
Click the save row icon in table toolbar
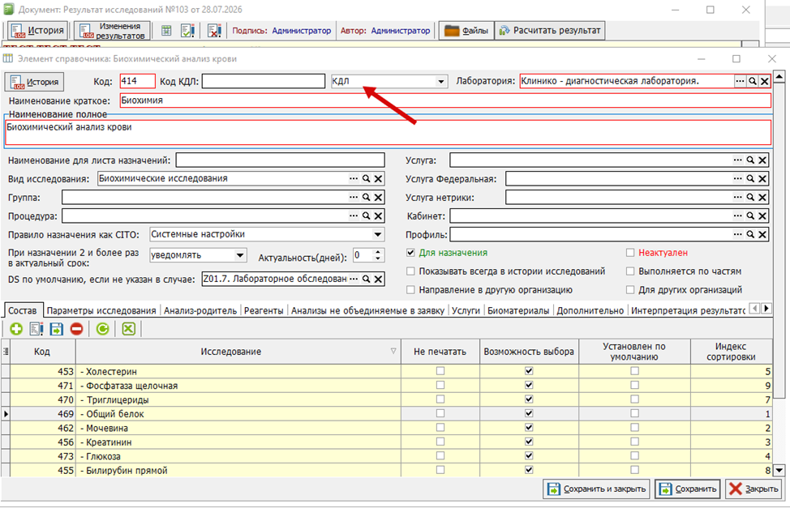pyautogui.click(x=57, y=329)
